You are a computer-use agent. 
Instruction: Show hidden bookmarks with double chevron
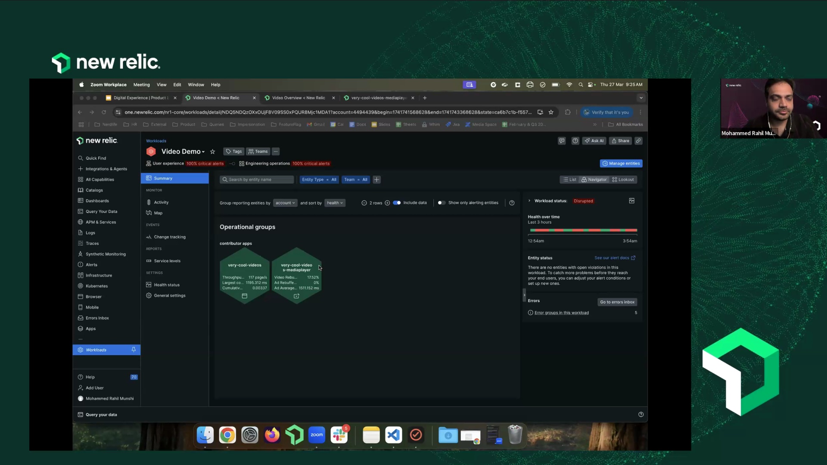(595, 124)
